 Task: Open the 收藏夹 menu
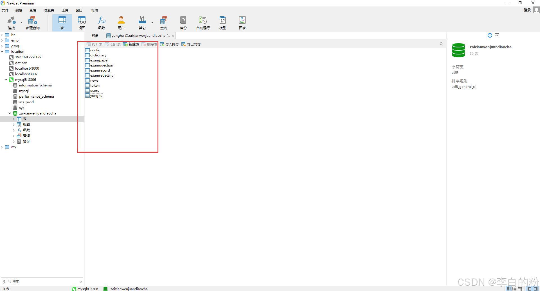coord(49,10)
